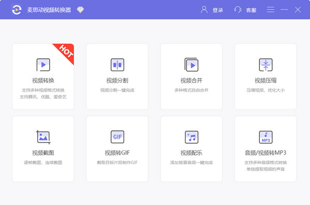Click the app logo in title bar
The height and width of the screenshot is (205, 310).
click(17, 10)
